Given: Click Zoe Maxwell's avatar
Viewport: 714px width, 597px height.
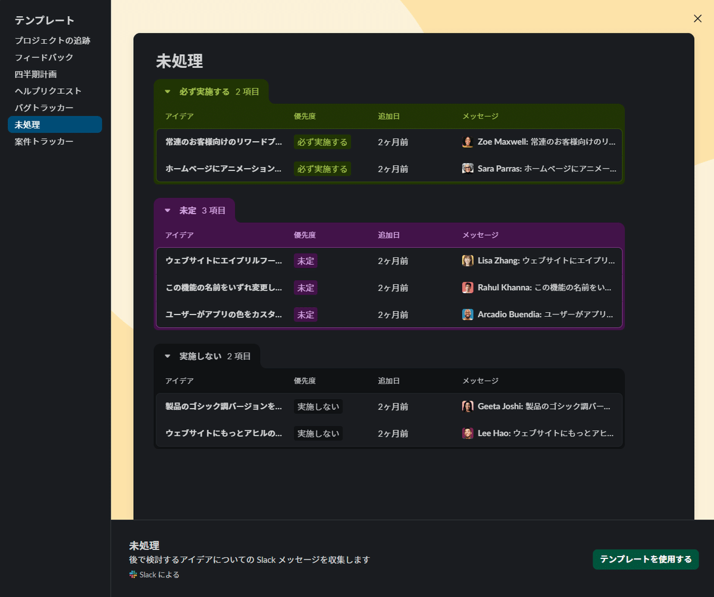Looking at the screenshot, I should pyautogui.click(x=468, y=142).
